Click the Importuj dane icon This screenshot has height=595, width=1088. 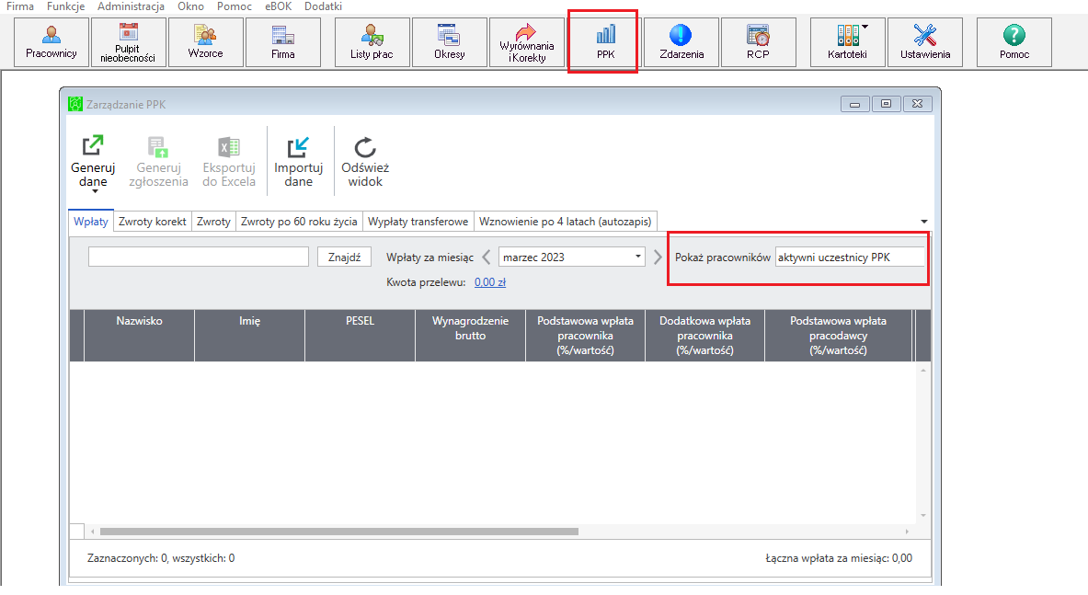tap(298, 161)
